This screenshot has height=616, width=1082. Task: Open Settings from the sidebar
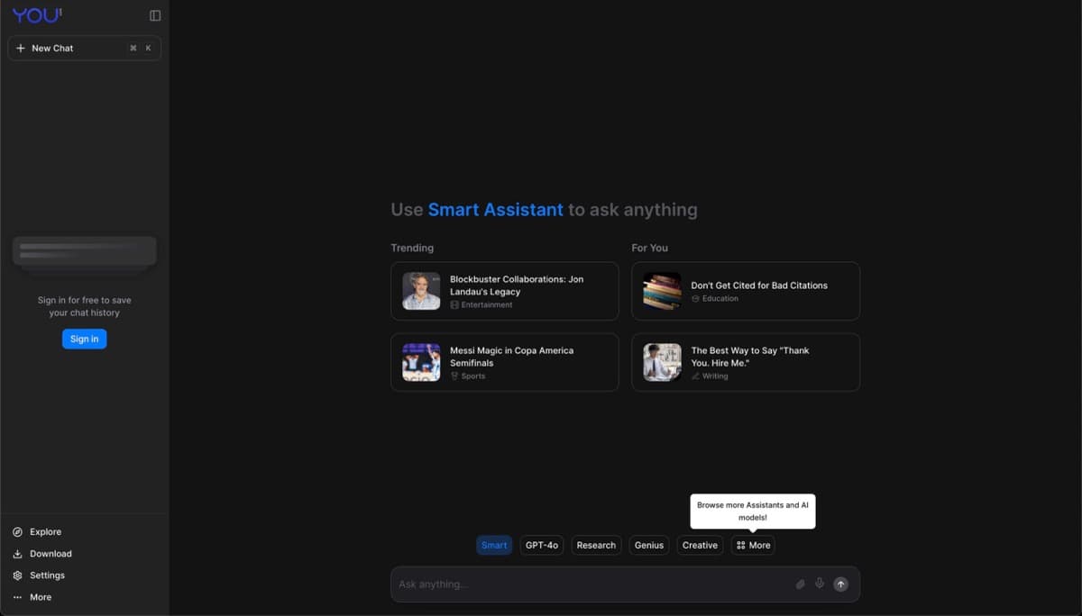click(x=41, y=575)
